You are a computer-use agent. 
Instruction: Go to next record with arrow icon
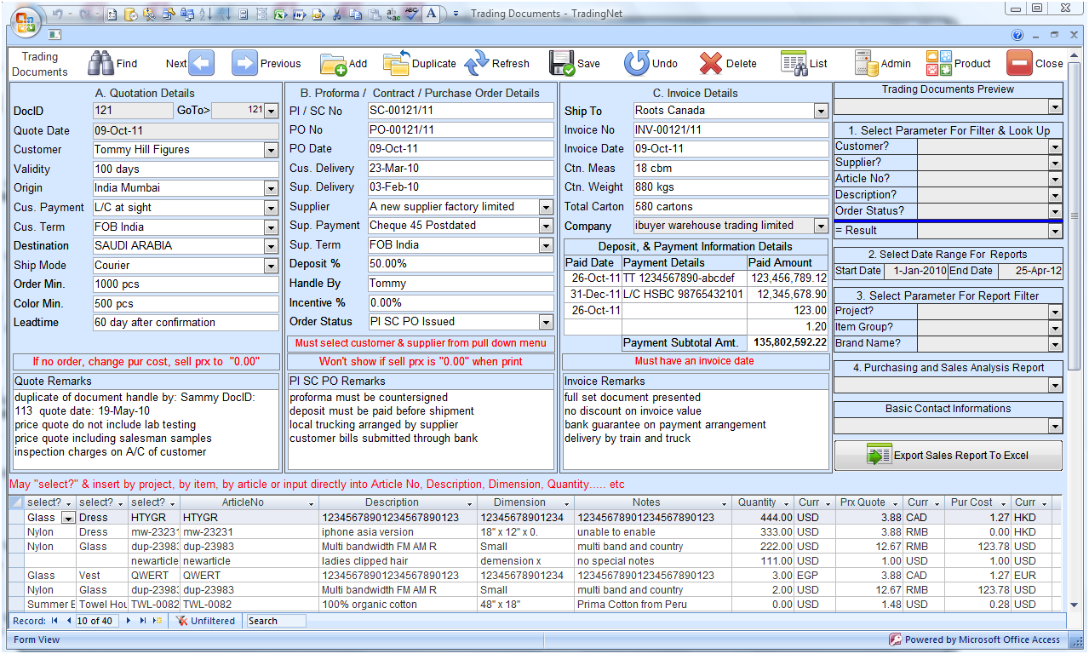(201, 63)
